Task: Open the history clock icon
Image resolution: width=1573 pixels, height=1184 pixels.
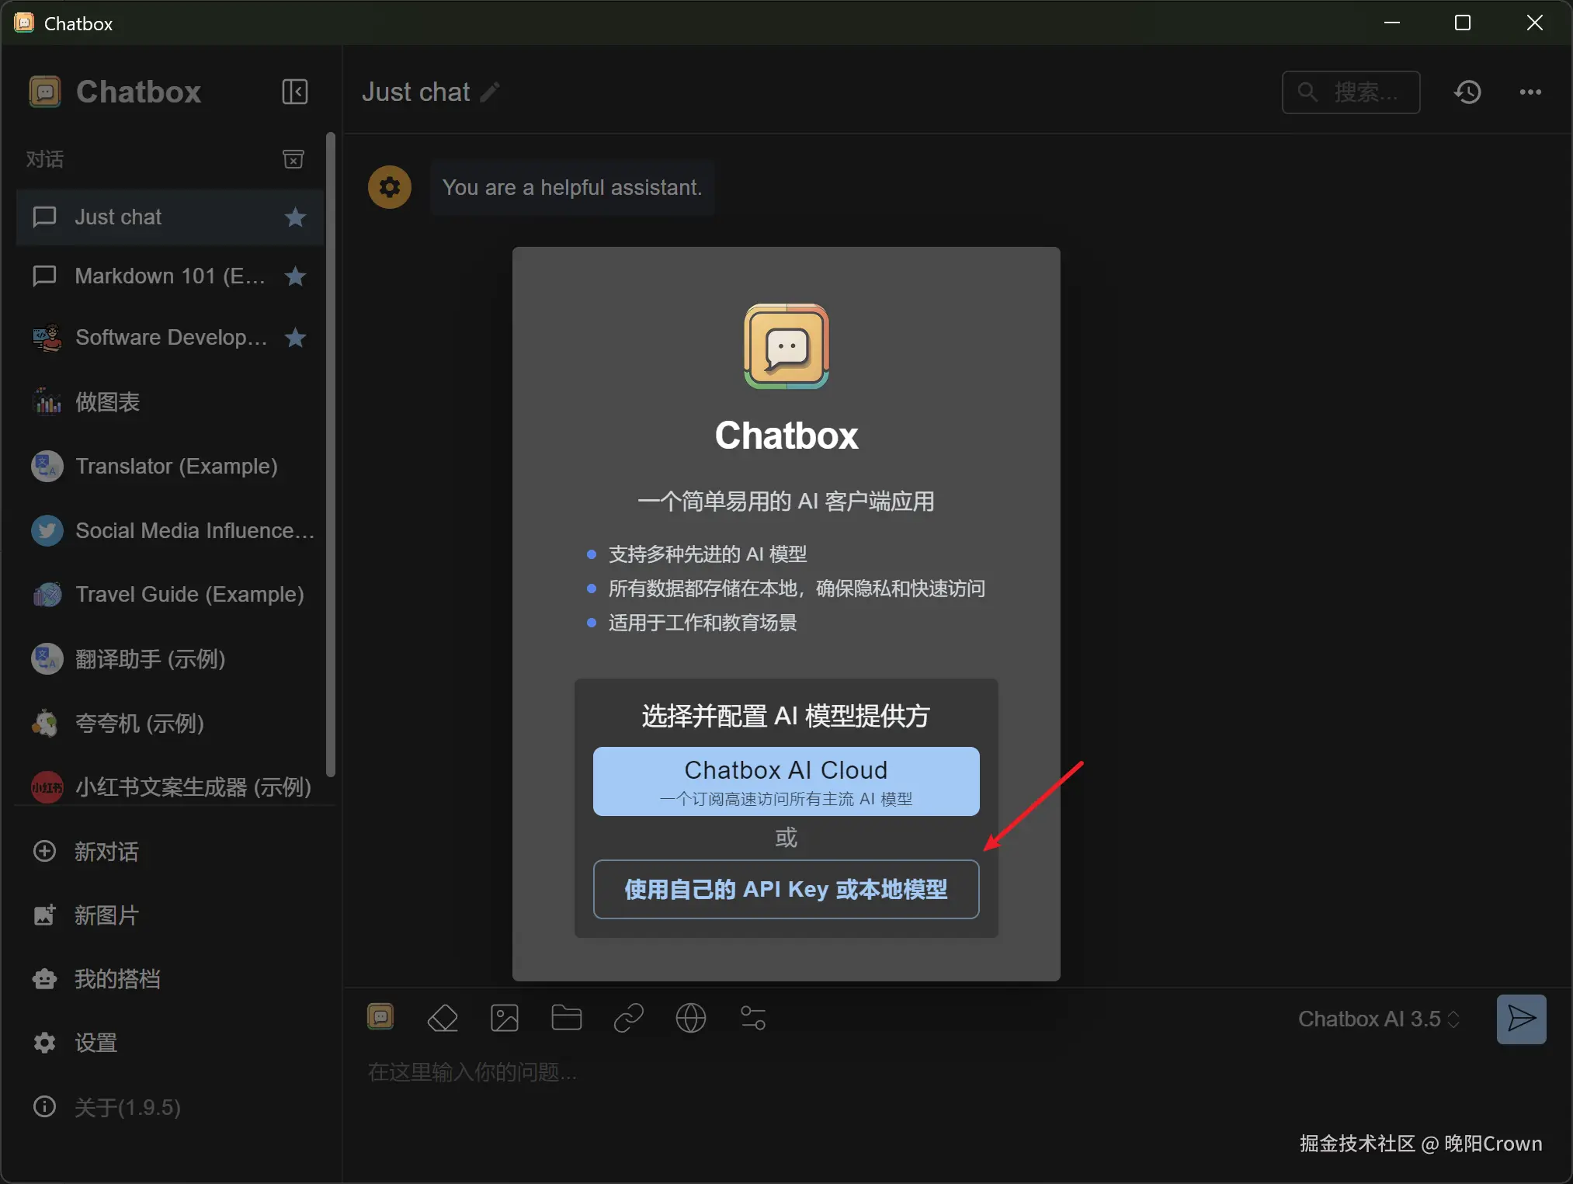Action: tap(1467, 92)
